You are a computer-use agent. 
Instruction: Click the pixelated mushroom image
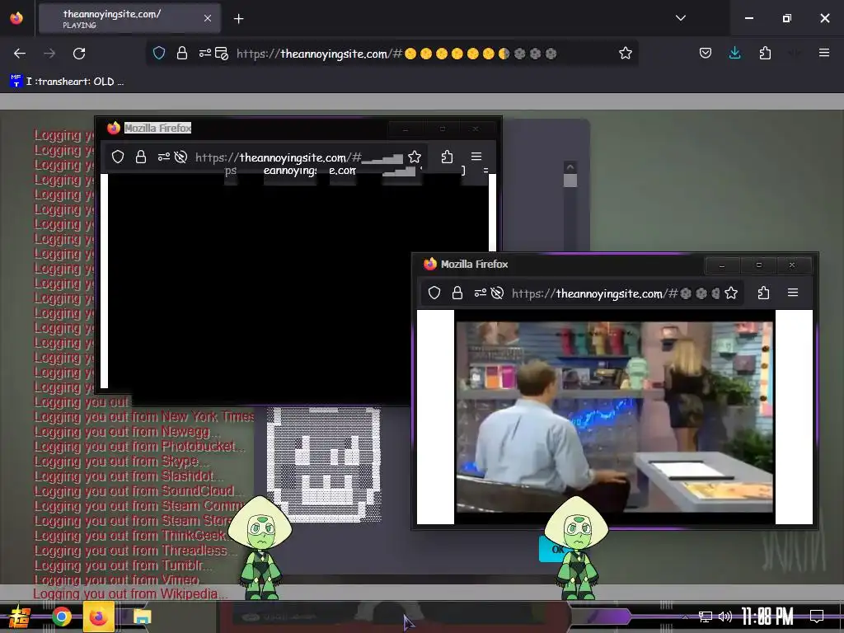point(324,464)
